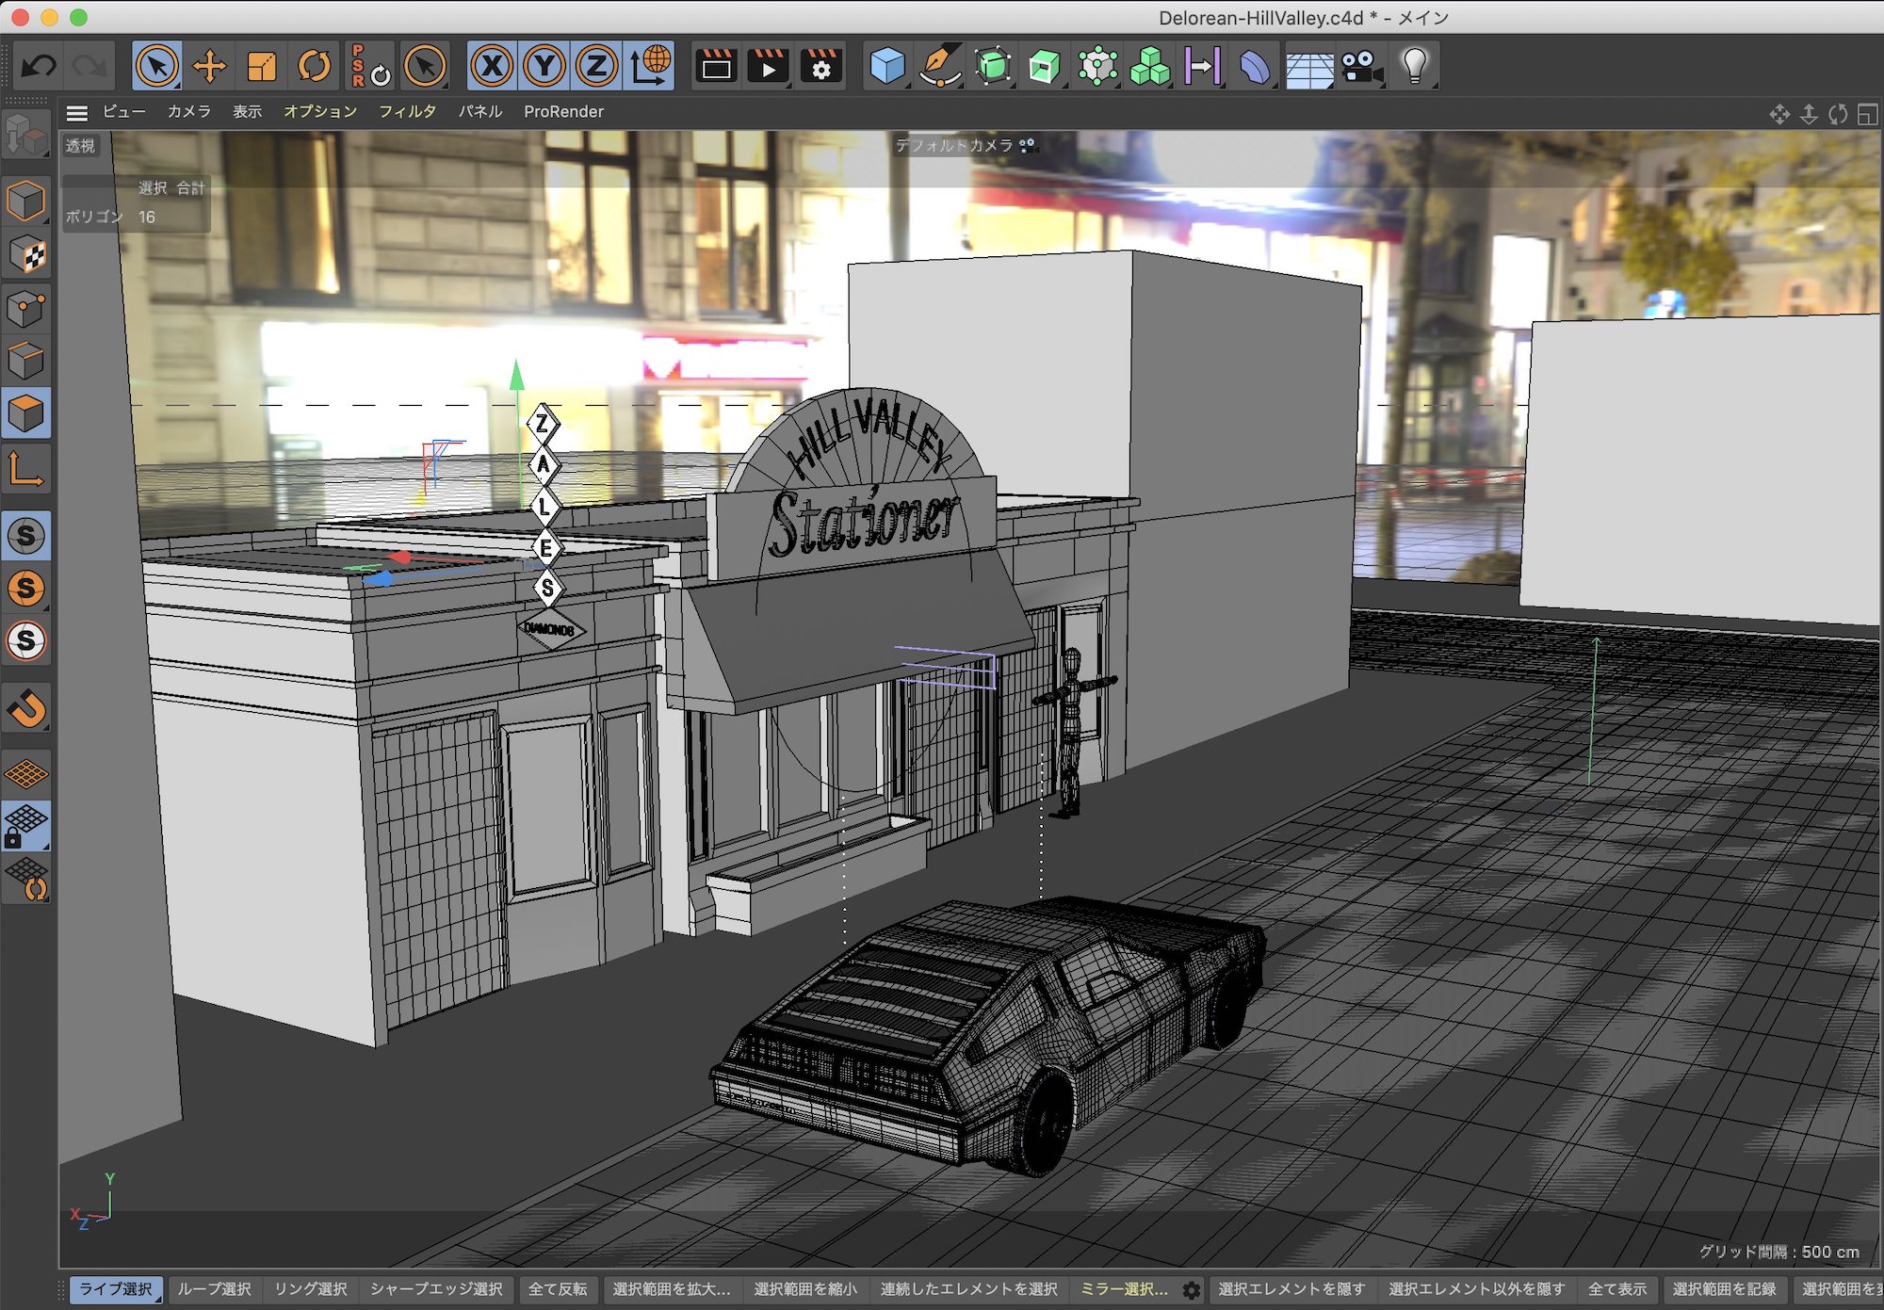
Task: Click ループ選択 button
Action: coord(214,1288)
